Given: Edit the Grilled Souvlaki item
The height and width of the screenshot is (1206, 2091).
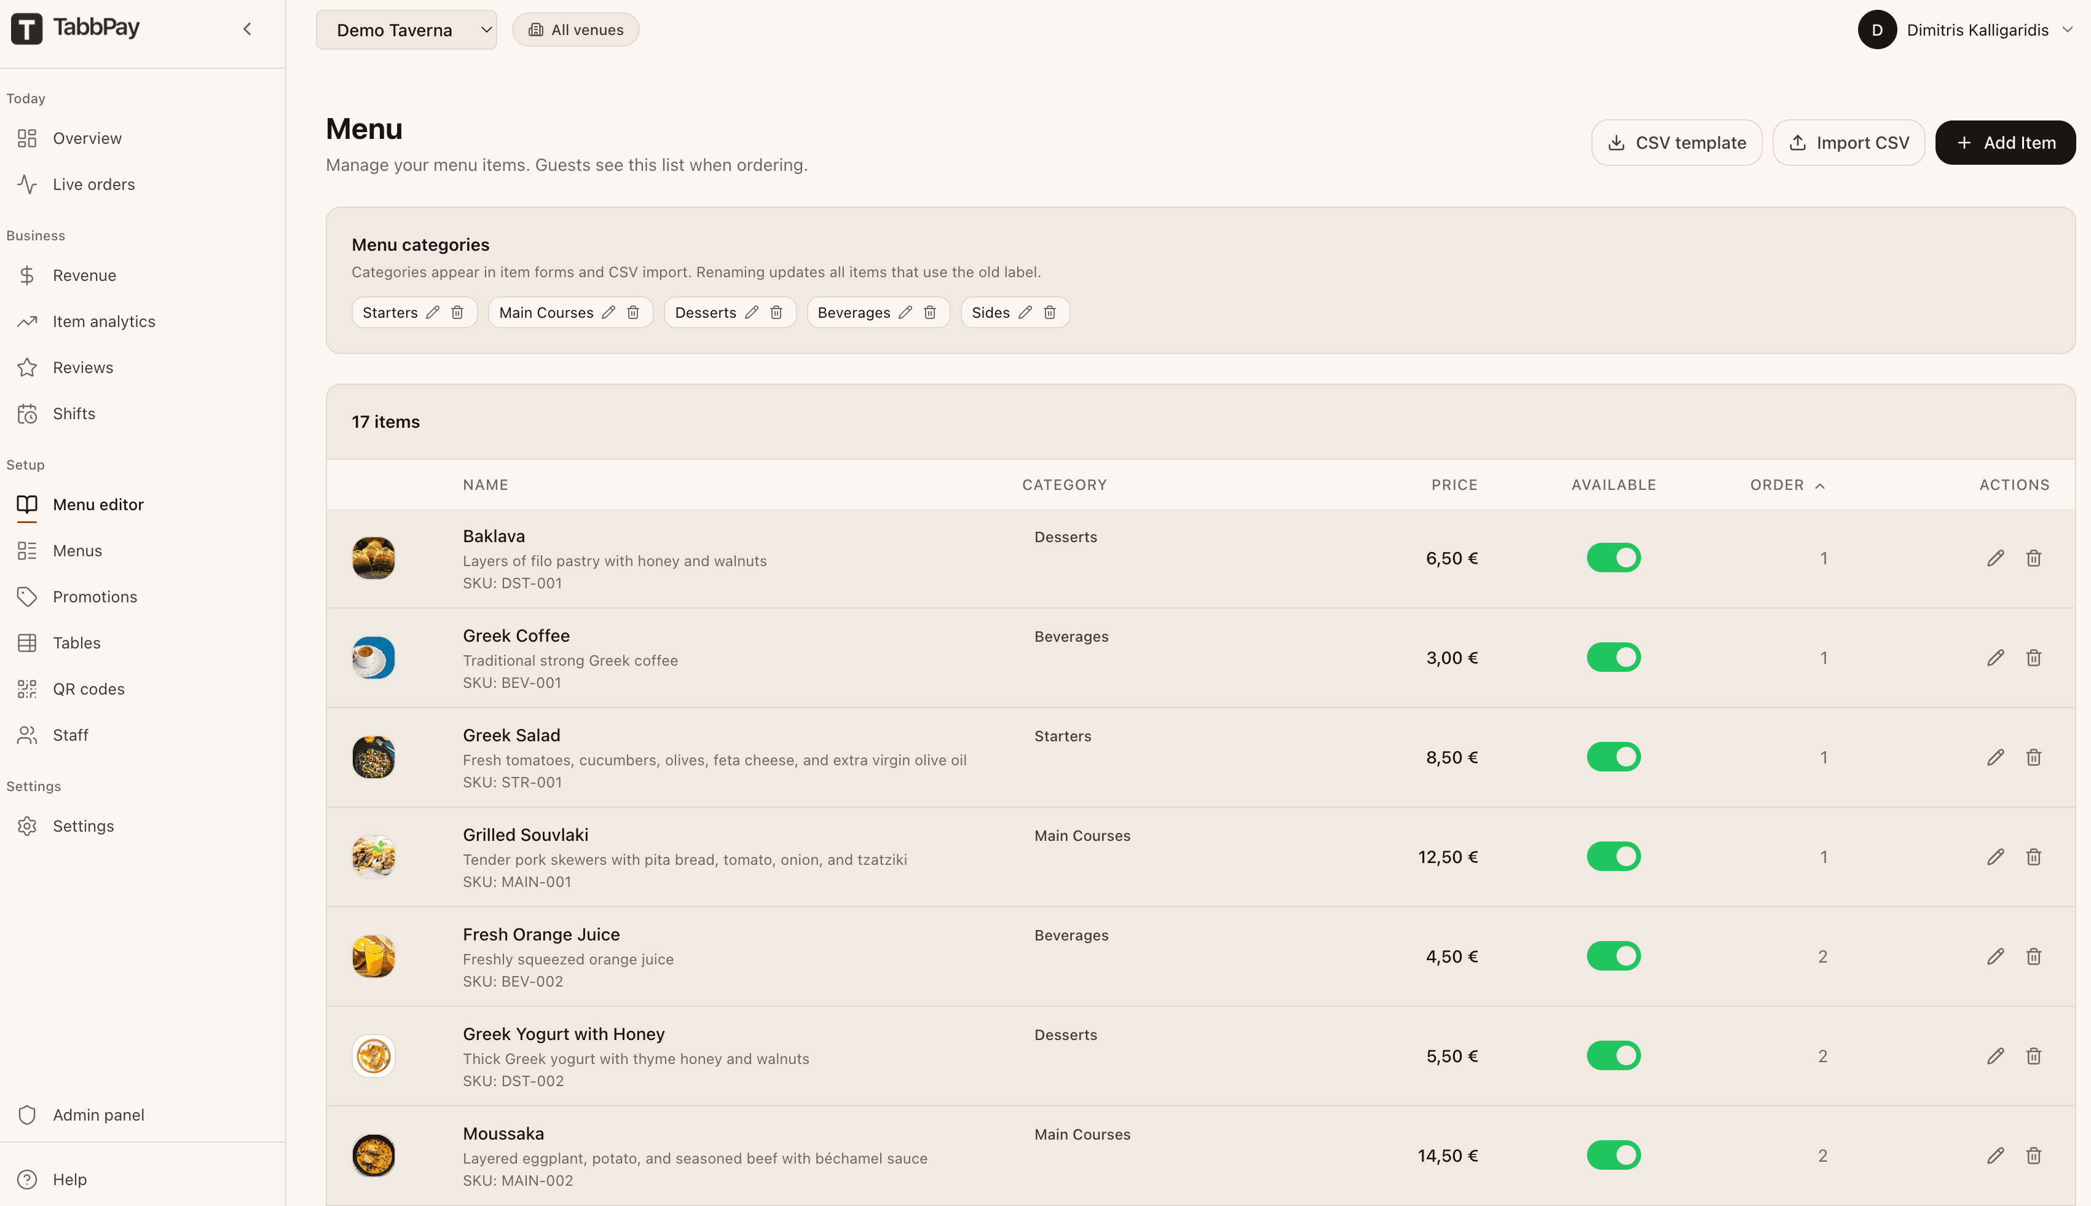Looking at the screenshot, I should tap(1996, 856).
